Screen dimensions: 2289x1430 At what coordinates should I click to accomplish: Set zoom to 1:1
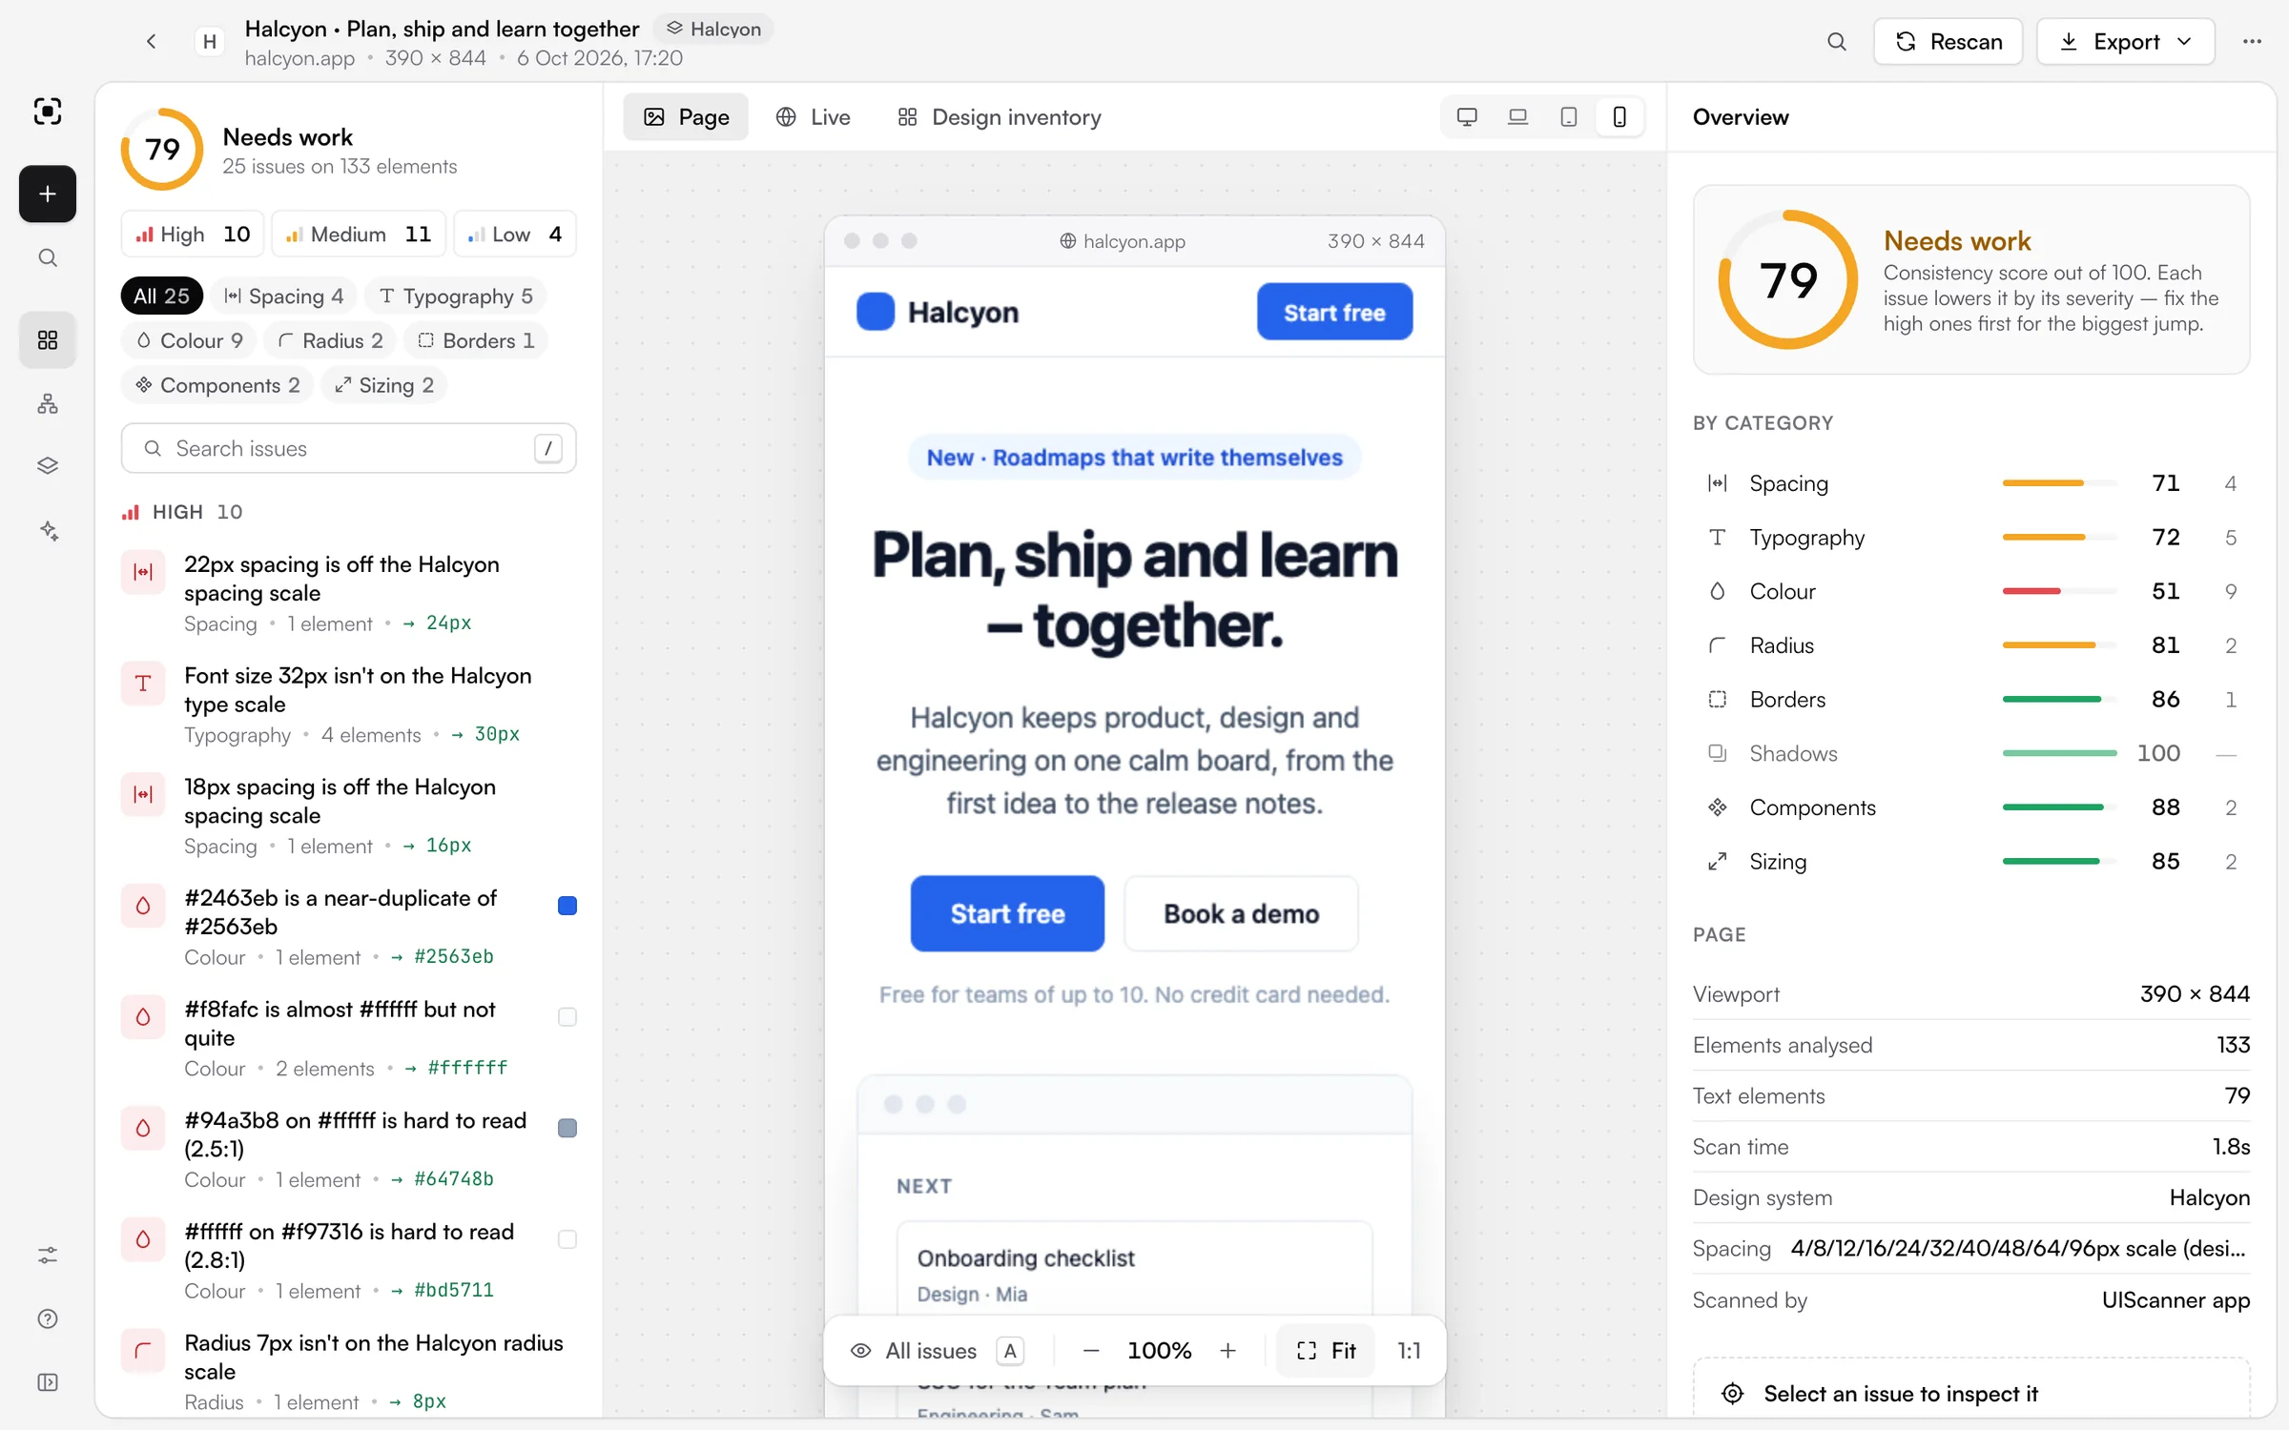pyautogui.click(x=1409, y=1351)
